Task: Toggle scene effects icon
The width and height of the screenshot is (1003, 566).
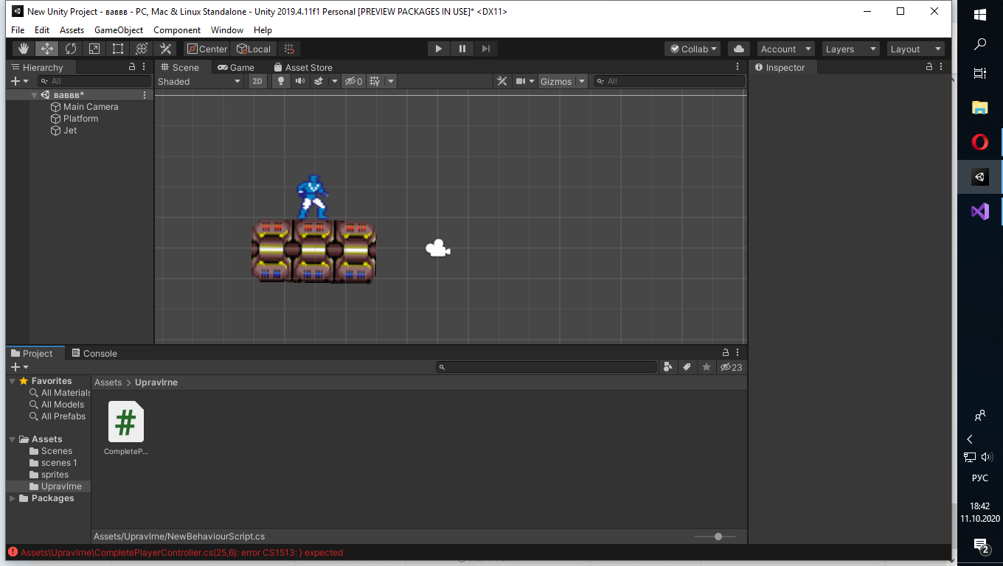Action: coord(319,81)
